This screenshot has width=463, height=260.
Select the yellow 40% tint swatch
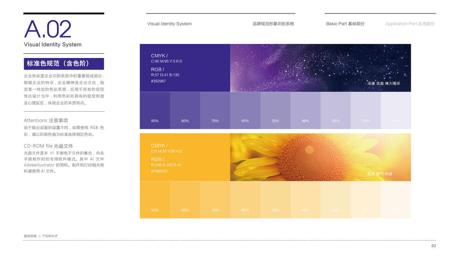point(306,200)
